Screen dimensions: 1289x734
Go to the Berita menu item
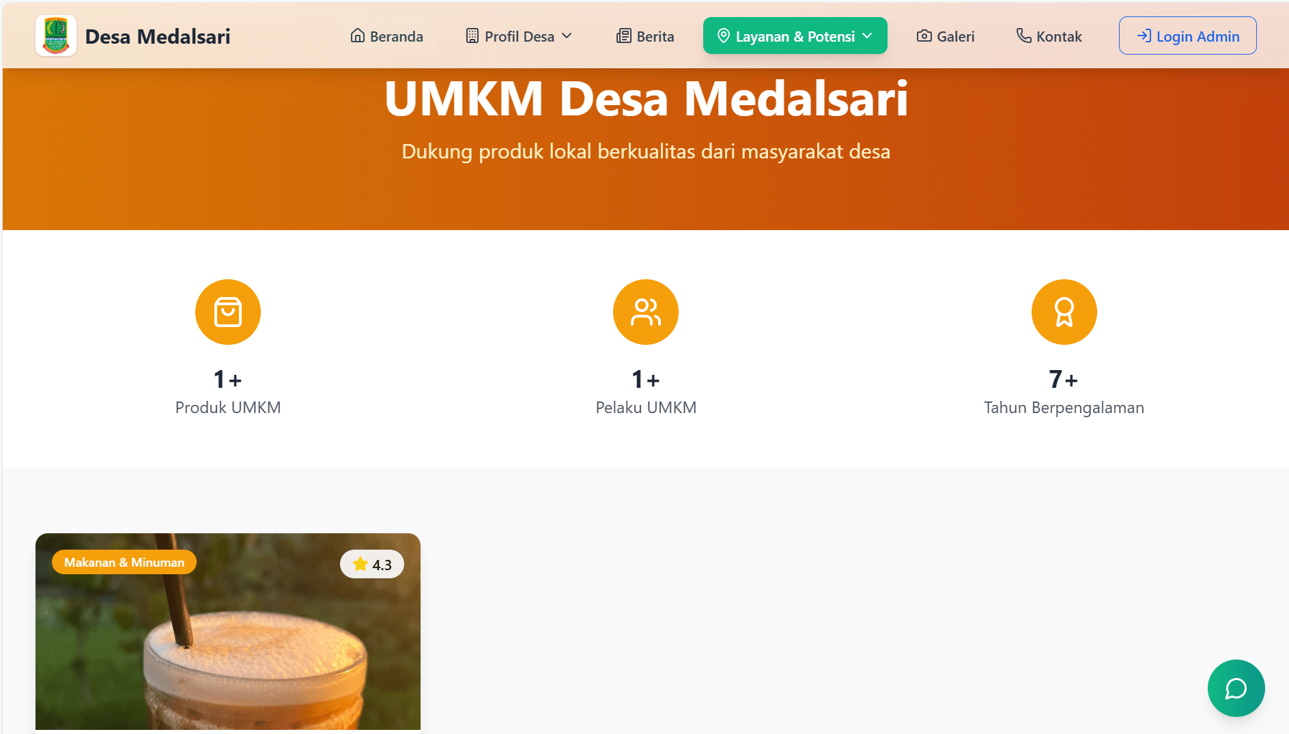pos(645,36)
